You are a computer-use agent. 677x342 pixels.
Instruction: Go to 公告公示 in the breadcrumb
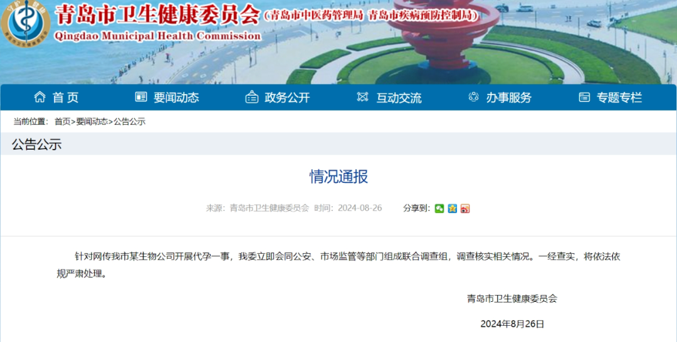point(130,122)
